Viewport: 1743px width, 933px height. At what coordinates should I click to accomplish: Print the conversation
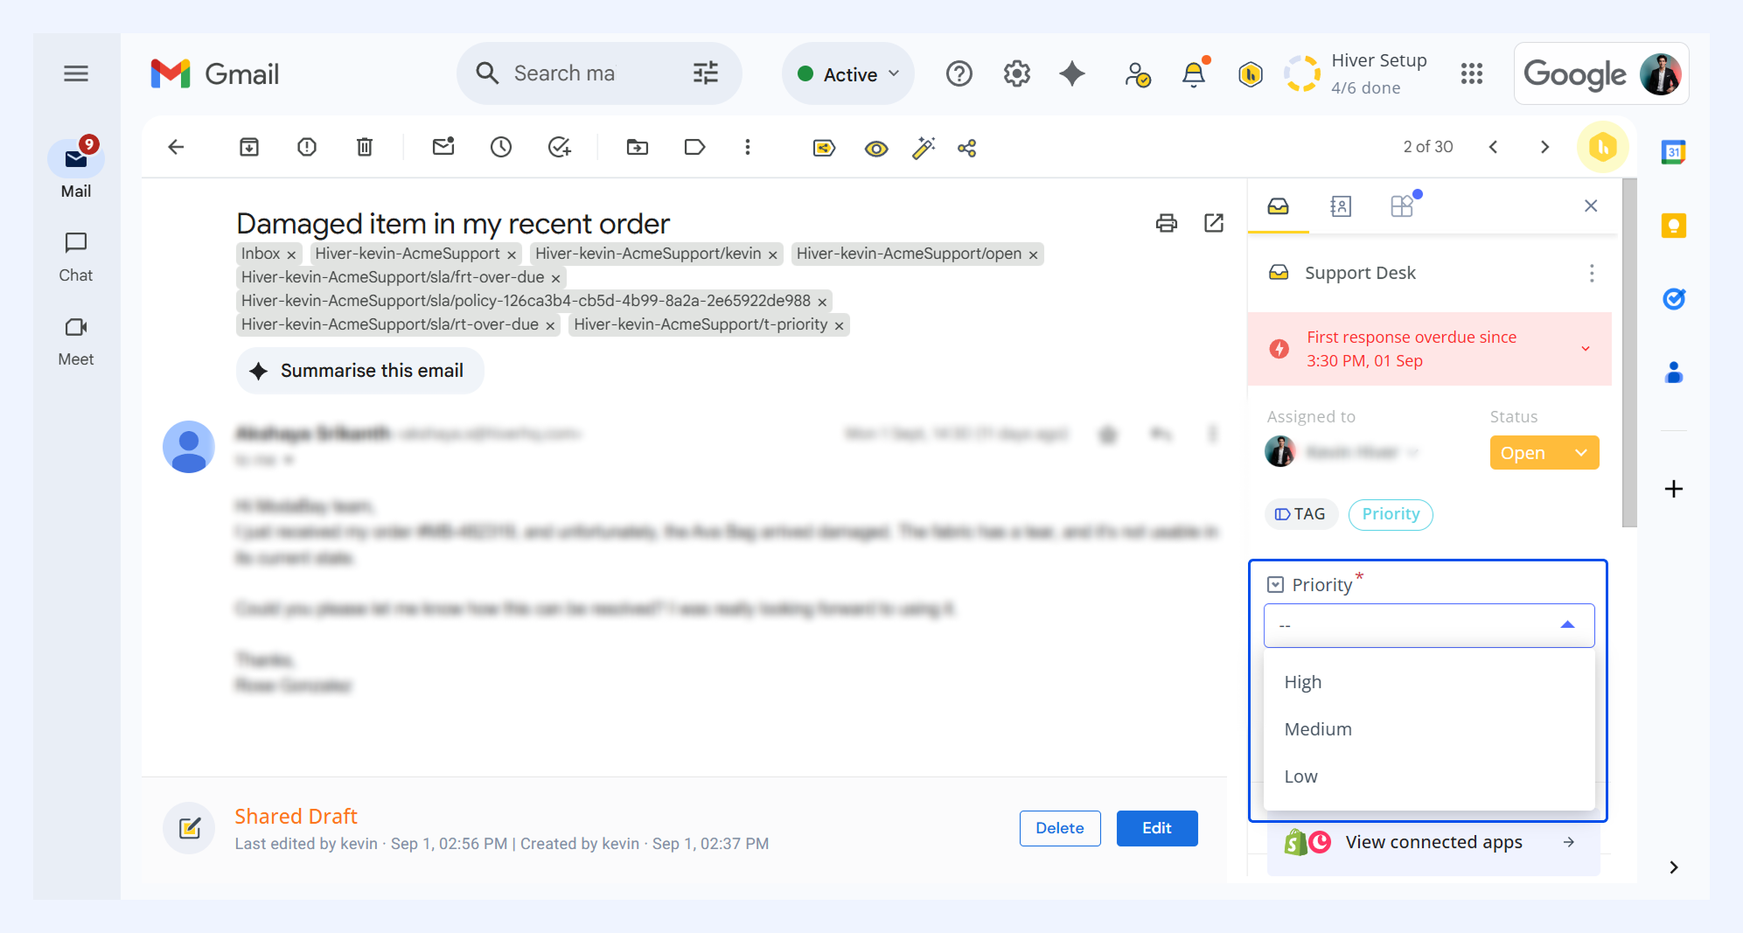click(1167, 223)
